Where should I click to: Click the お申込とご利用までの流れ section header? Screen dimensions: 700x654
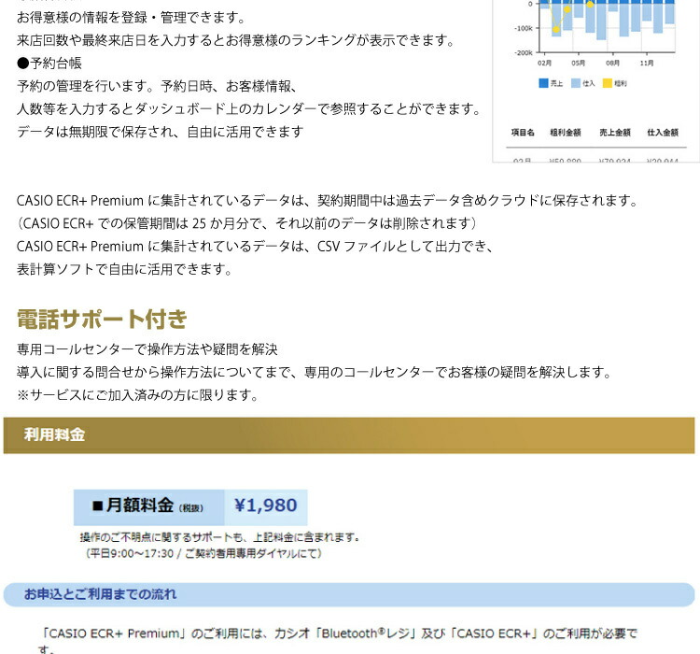click(349, 594)
